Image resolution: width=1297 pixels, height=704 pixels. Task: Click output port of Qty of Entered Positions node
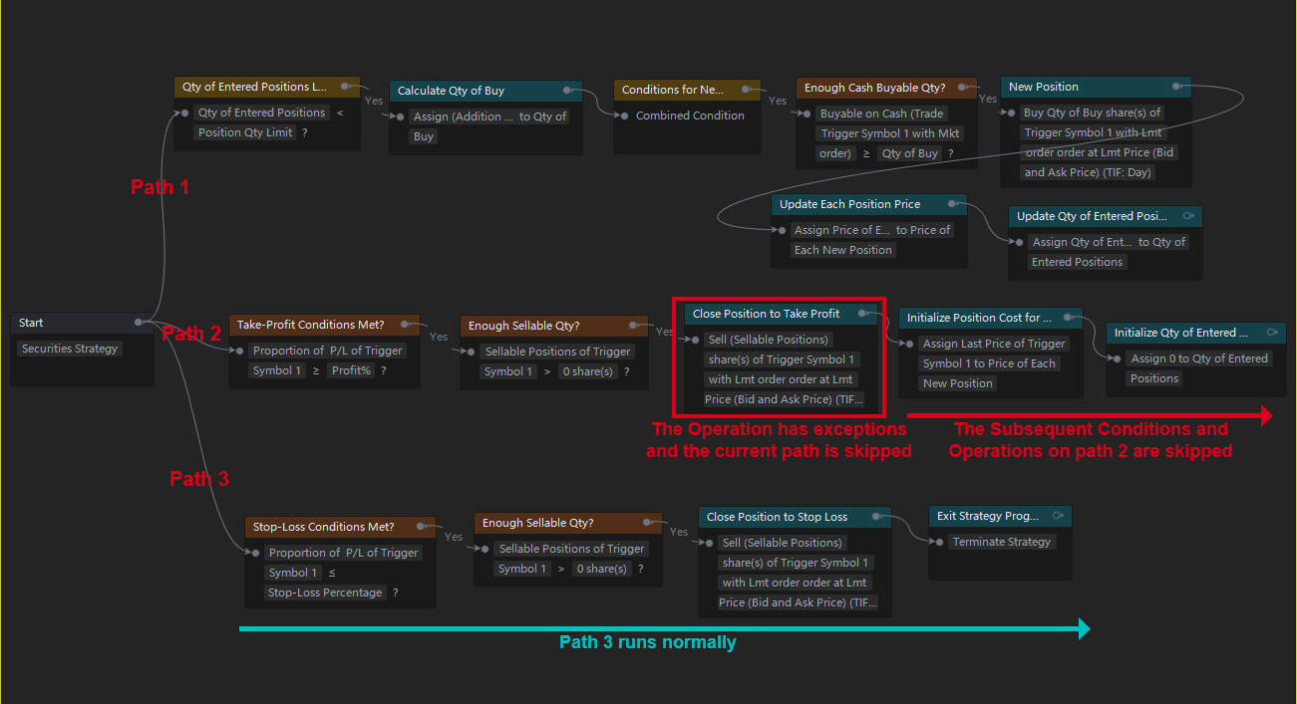pos(346,87)
